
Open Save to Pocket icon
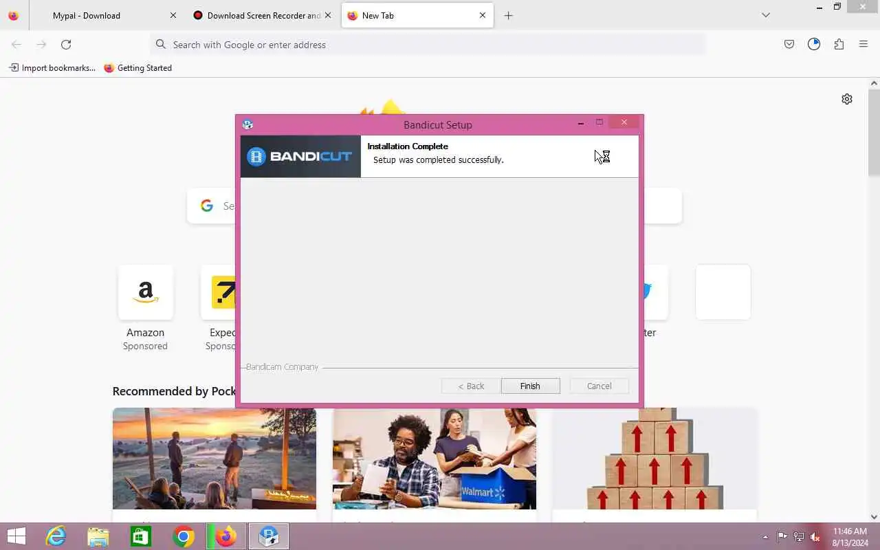tap(789, 44)
